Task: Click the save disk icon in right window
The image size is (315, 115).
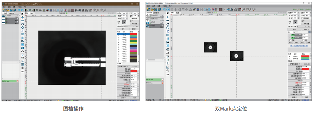Action: point(156,10)
